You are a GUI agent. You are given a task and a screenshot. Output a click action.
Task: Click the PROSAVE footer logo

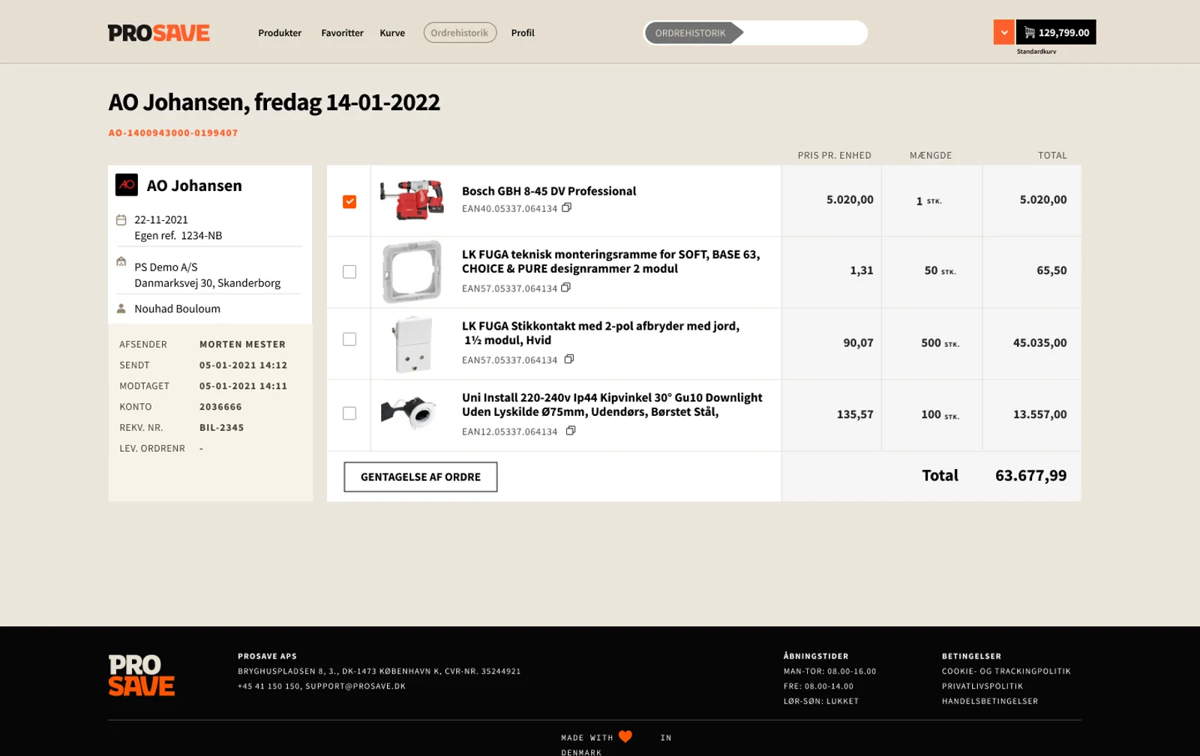coord(142,675)
